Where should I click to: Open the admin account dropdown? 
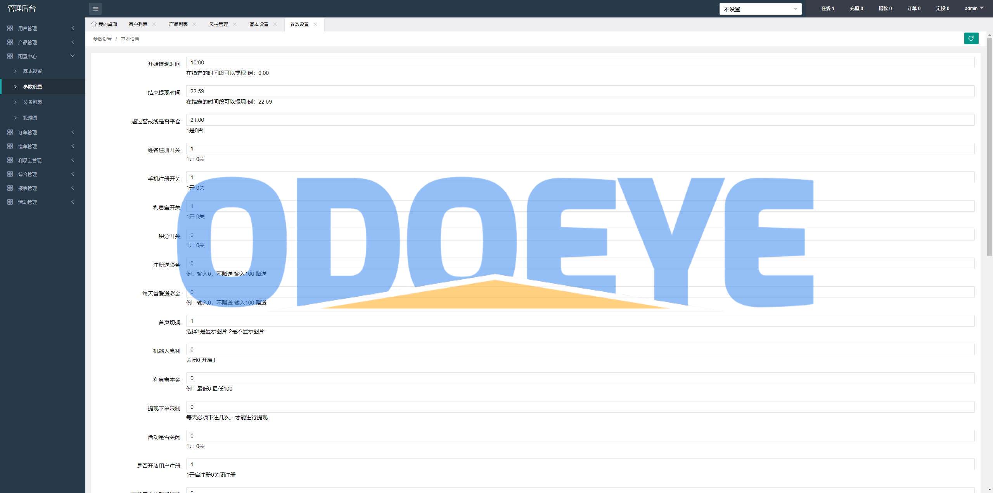click(974, 8)
